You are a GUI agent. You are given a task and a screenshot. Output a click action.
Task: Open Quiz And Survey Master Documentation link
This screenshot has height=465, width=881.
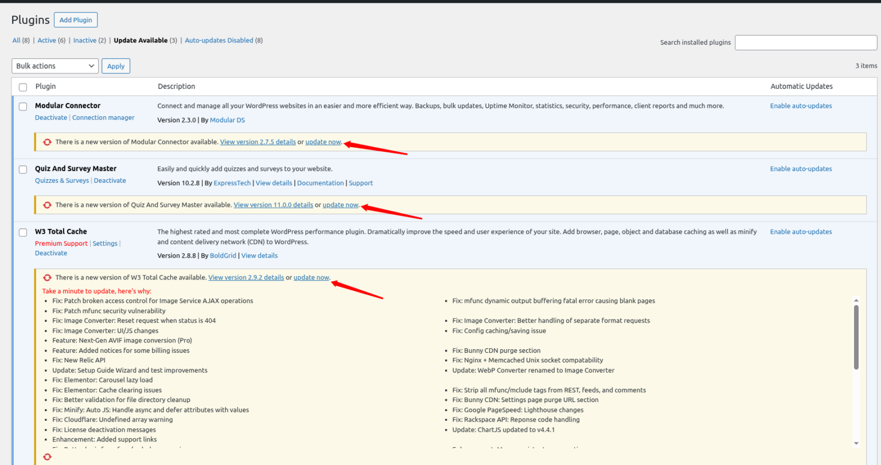pyautogui.click(x=321, y=183)
